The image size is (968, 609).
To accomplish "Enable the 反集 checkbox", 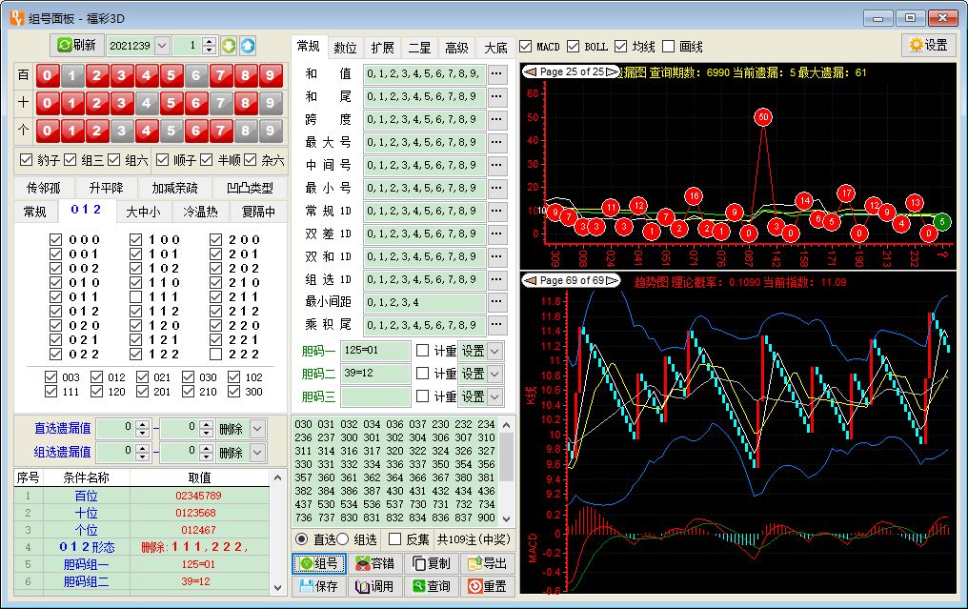I will point(395,539).
